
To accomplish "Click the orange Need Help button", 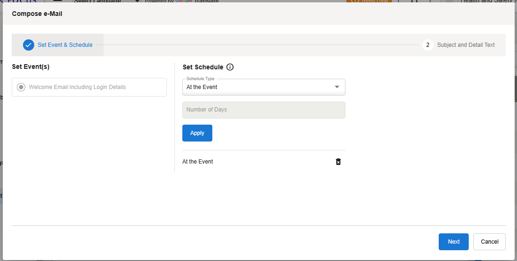I will (x=369, y=1).
